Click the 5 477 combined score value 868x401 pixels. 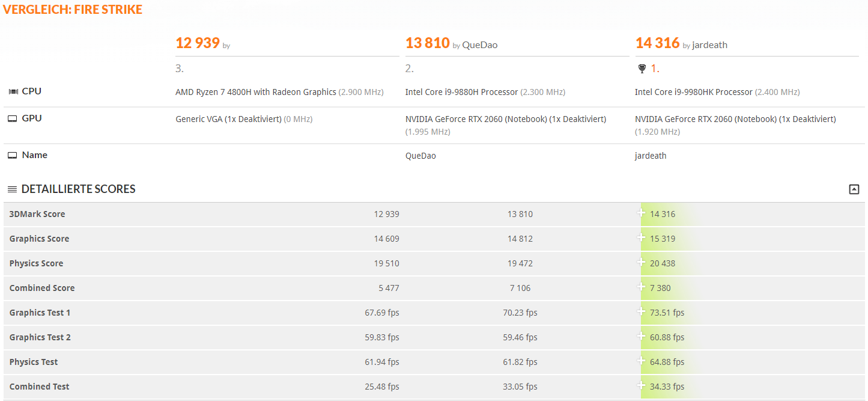(389, 288)
